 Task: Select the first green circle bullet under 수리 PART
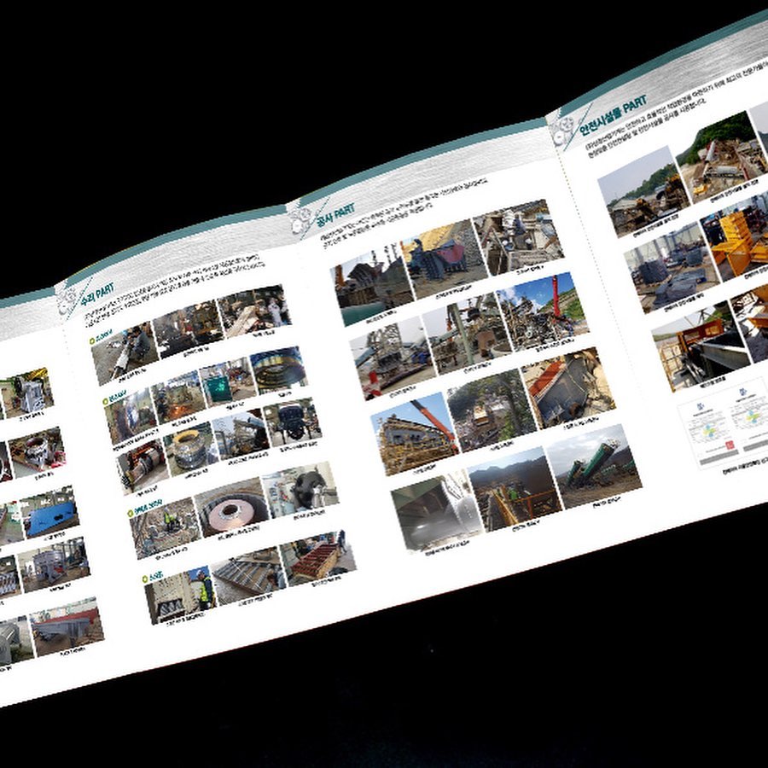[92, 340]
